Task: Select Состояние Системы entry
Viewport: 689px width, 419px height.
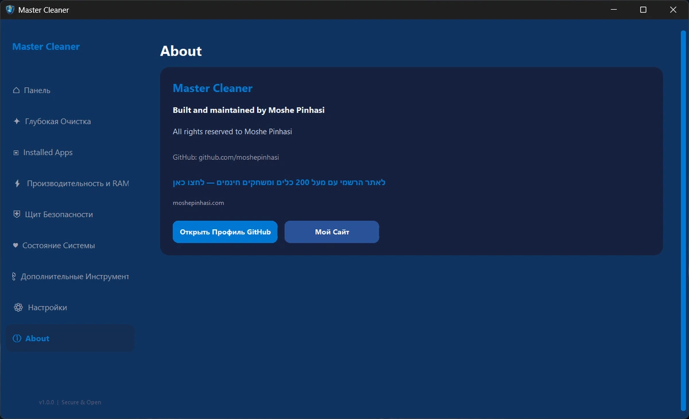Action: point(70,245)
